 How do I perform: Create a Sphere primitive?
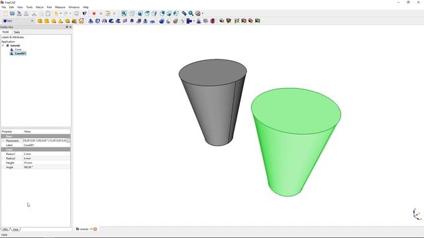tap(54, 20)
